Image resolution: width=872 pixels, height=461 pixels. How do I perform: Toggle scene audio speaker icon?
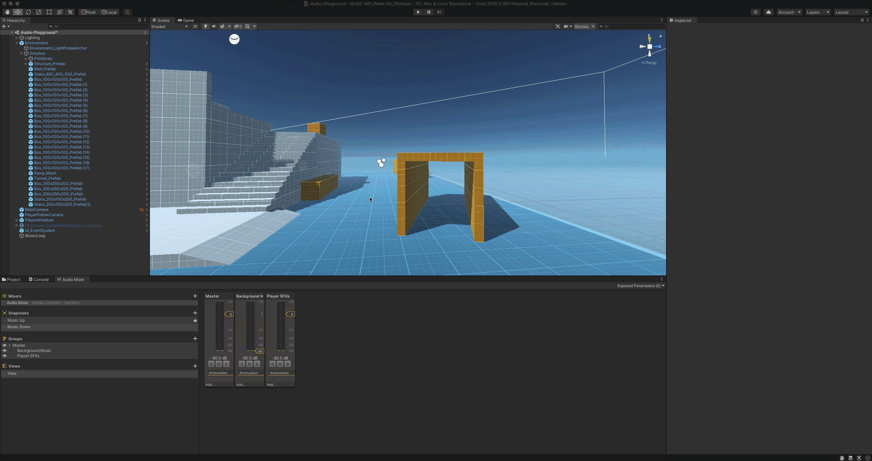point(214,26)
